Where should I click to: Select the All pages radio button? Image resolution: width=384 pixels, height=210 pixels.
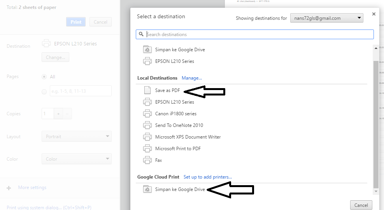pyautogui.click(x=44, y=77)
